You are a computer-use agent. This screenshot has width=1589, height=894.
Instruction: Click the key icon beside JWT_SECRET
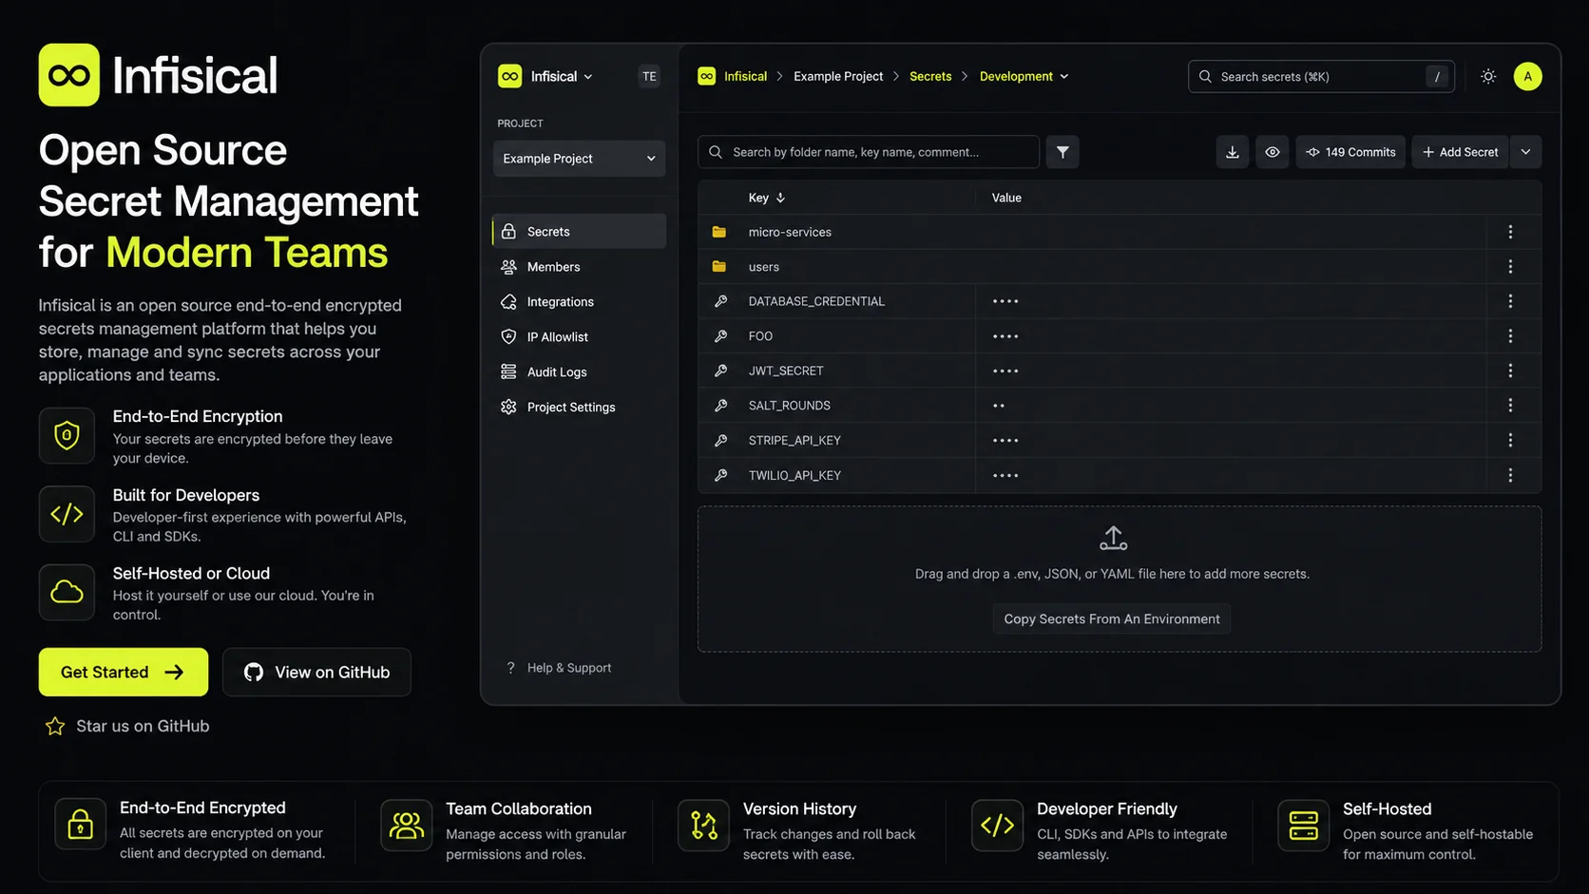click(720, 371)
